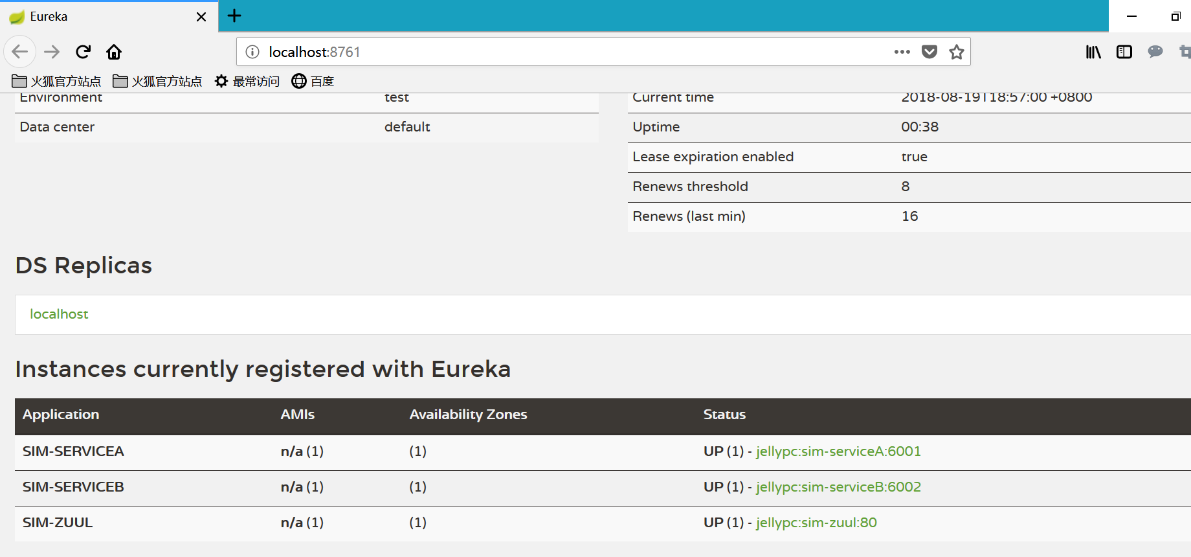Open the first 火狐官方站点 bookmark folder

(x=57, y=81)
